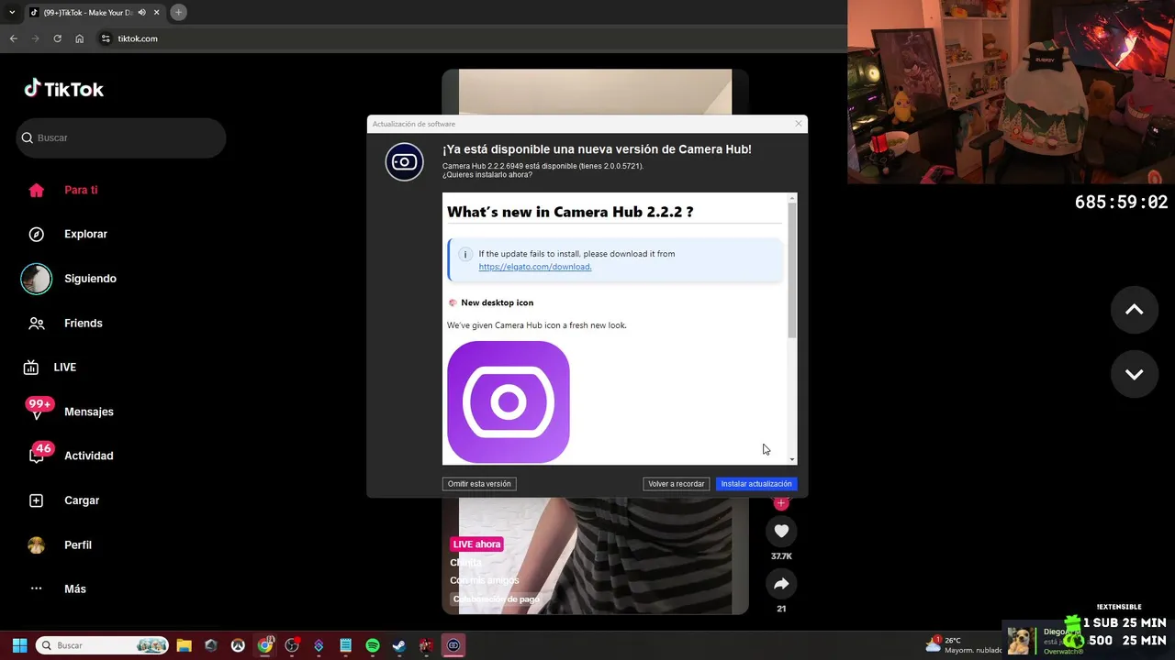Open a new Chrome tab

178,12
